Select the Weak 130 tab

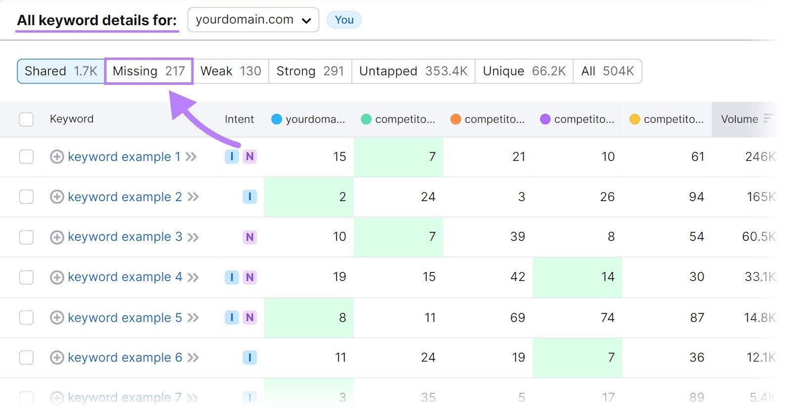231,71
